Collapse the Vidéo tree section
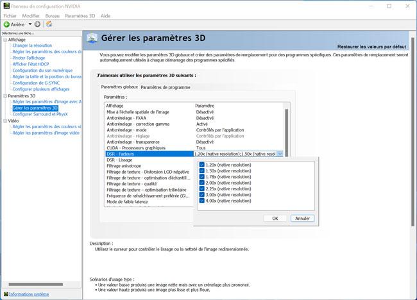 tap(4, 121)
